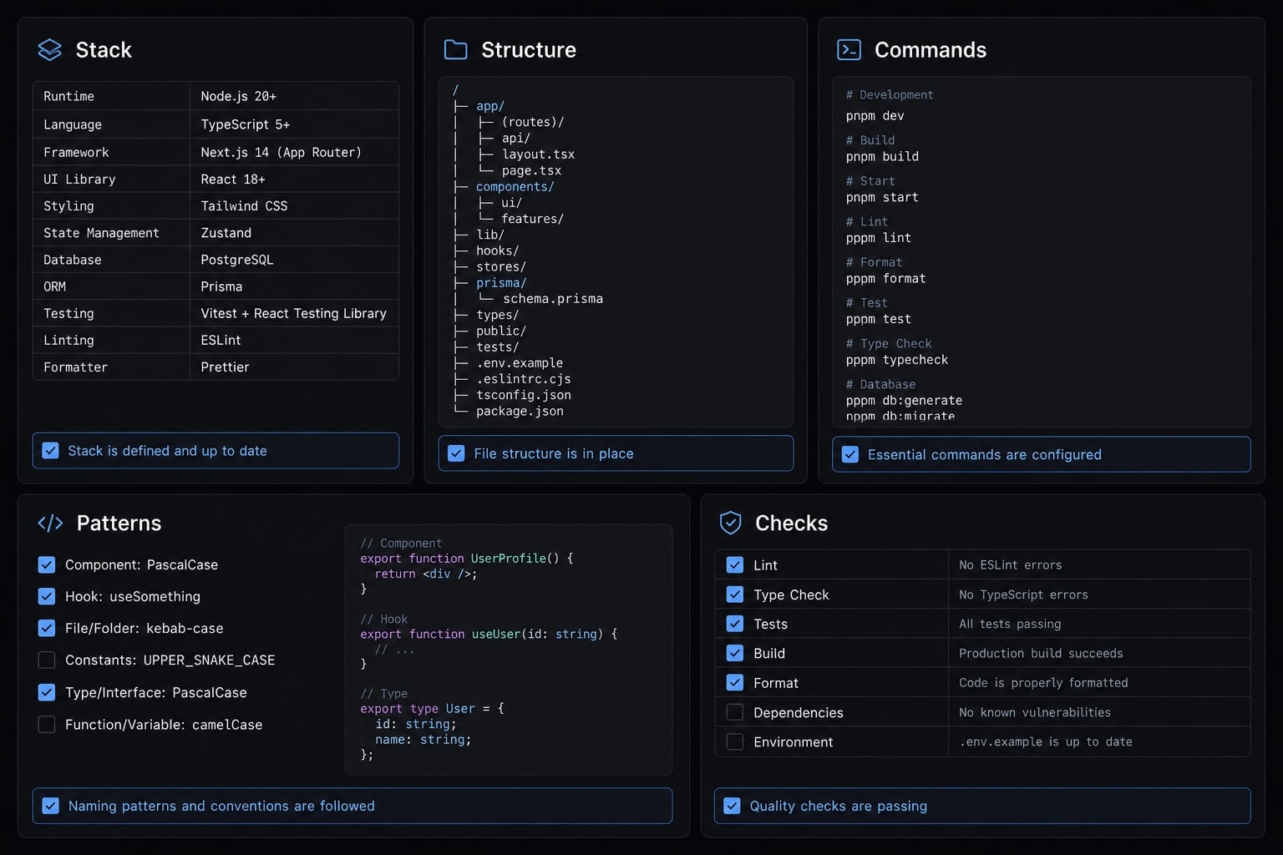1283x855 pixels.
Task: Click the Structure folder icon
Action: tap(455, 50)
